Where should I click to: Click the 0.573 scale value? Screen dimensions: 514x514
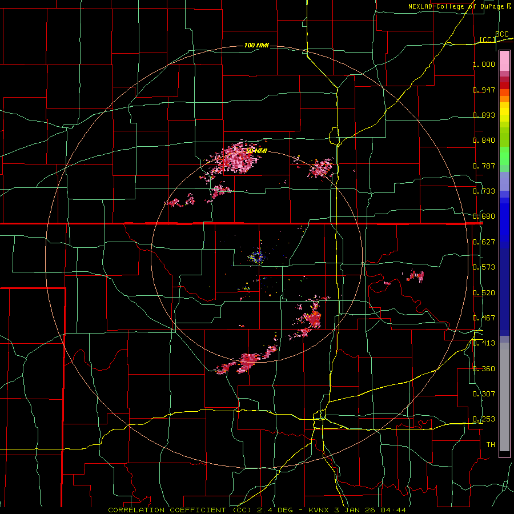[x=484, y=267]
